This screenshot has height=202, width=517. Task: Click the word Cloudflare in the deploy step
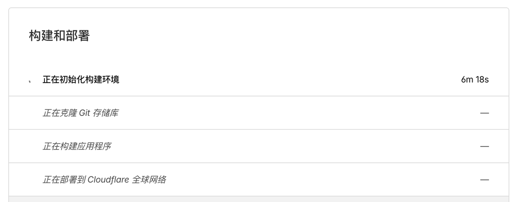point(108,180)
